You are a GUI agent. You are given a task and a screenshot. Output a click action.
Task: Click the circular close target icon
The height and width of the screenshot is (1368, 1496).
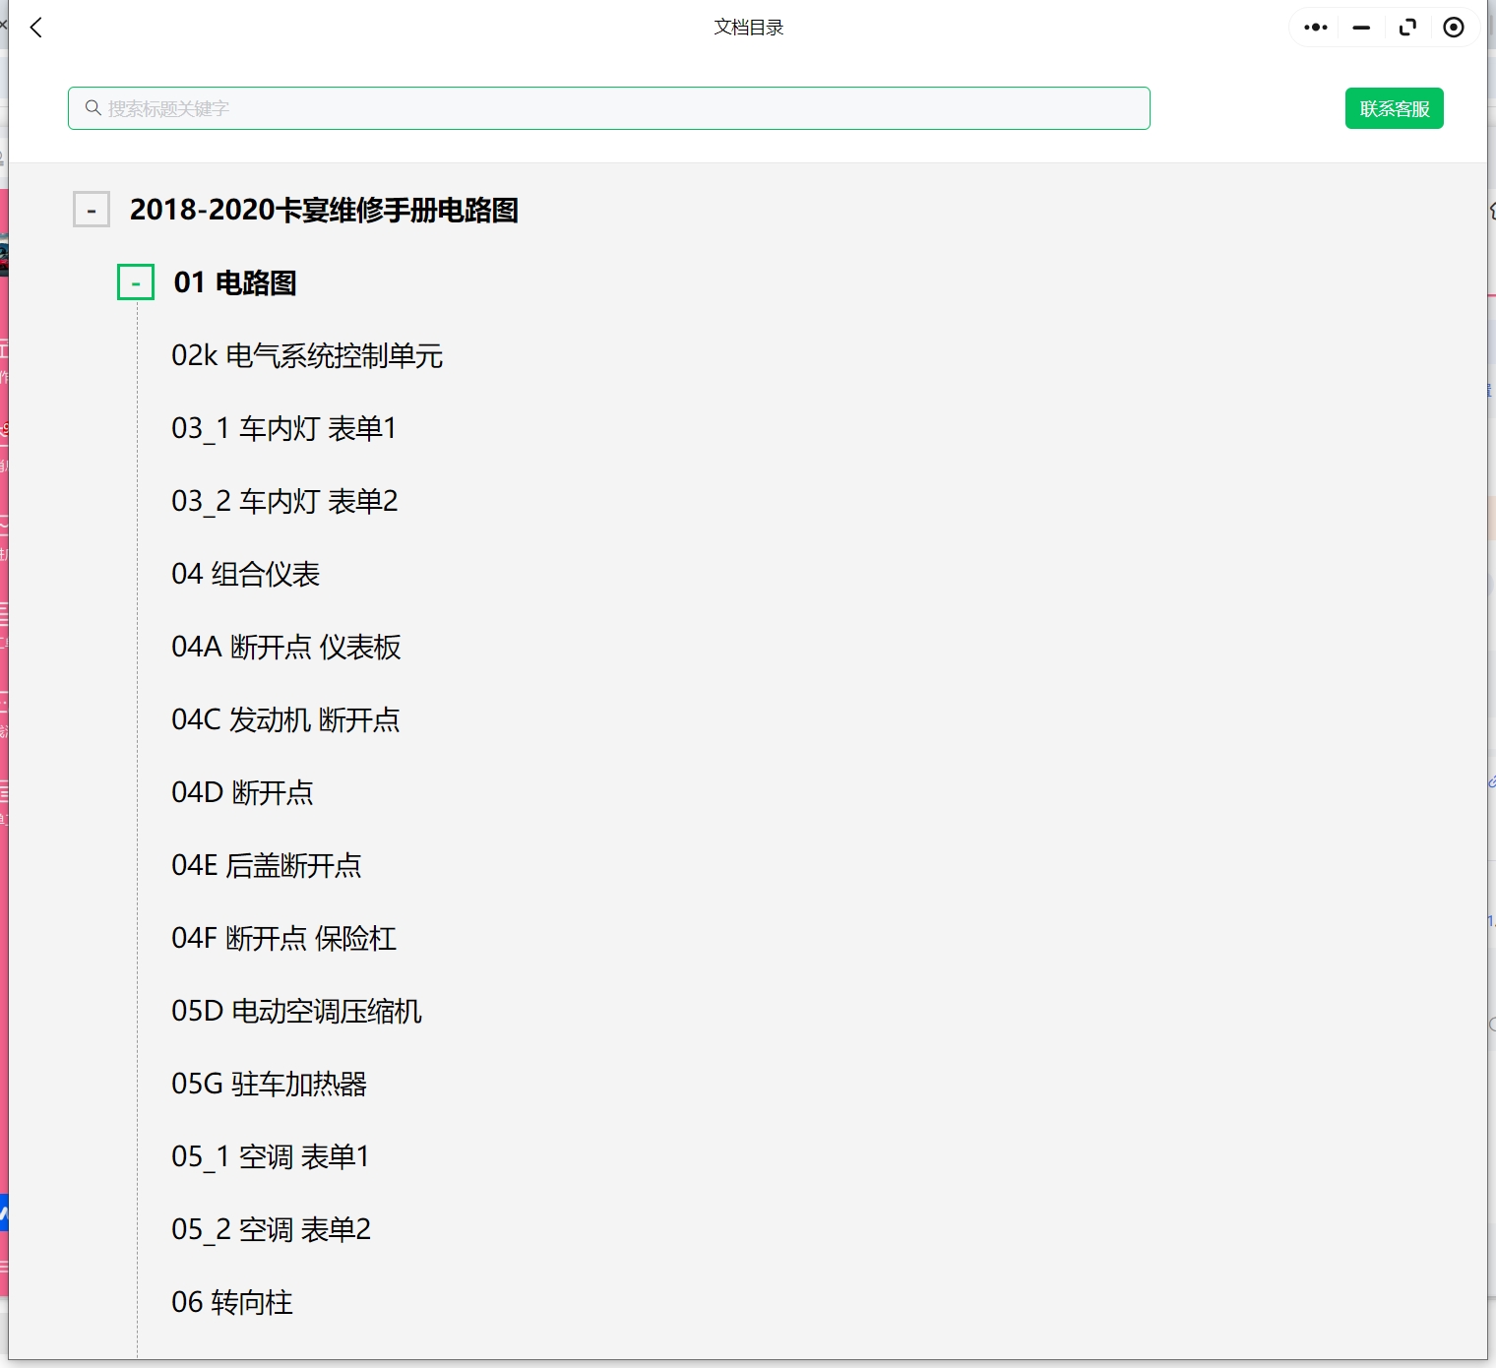[x=1453, y=28]
